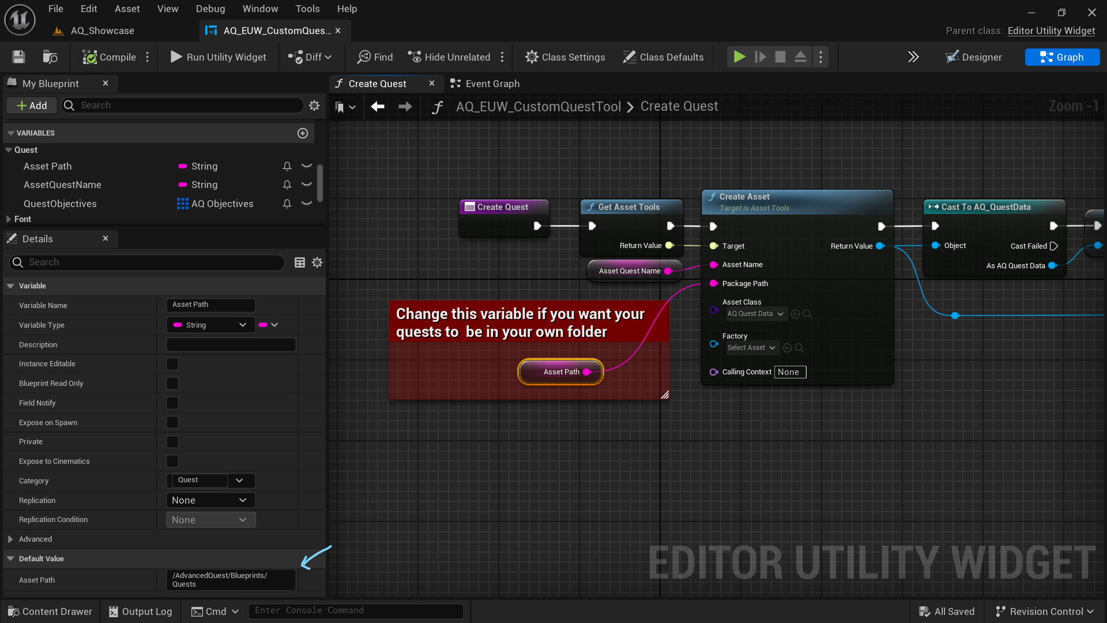
Task: Compile the blueprint
Action: 109,57
